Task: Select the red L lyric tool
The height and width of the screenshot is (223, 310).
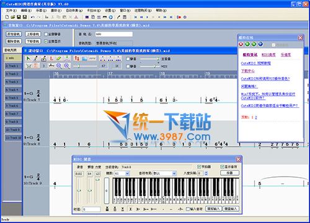Action: click(x=51, y=59)
